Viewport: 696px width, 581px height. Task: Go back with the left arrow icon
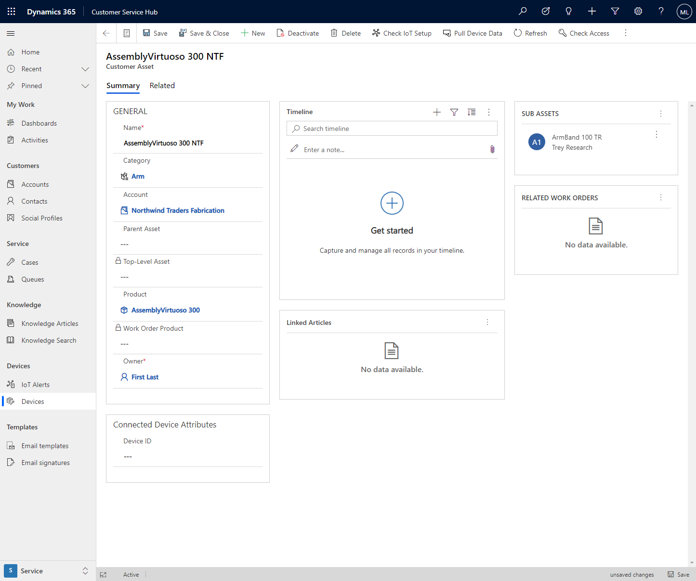point(106,33)
